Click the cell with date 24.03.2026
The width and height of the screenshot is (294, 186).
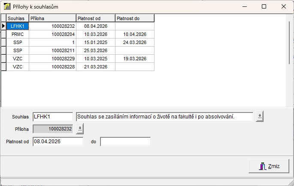(x=134, y=42)
